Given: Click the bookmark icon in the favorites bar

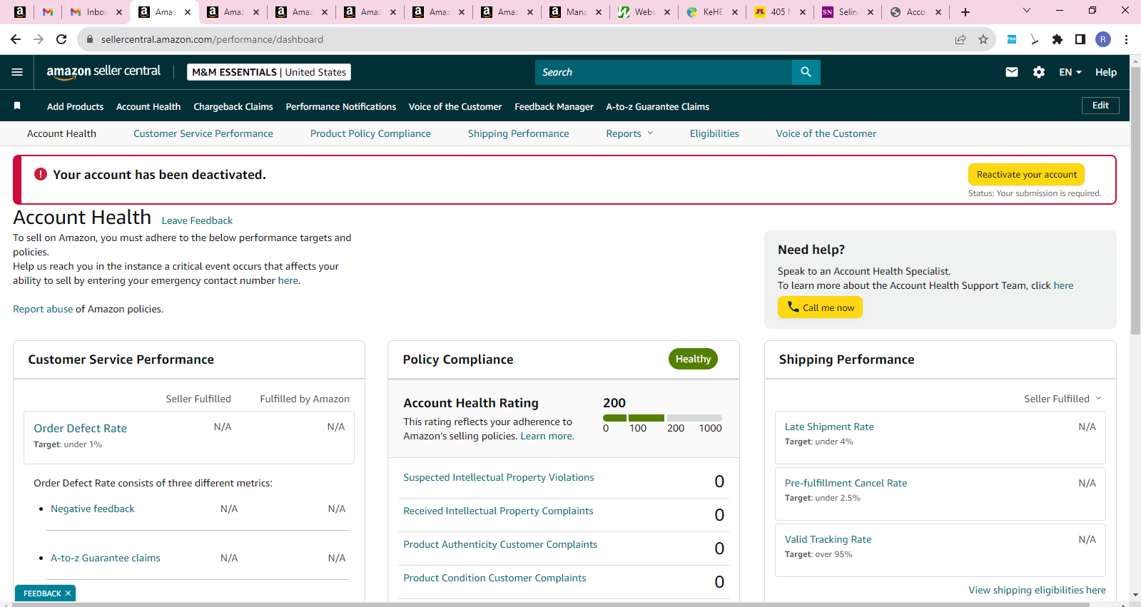Looking at the screenshot, I should click(17, 106).
